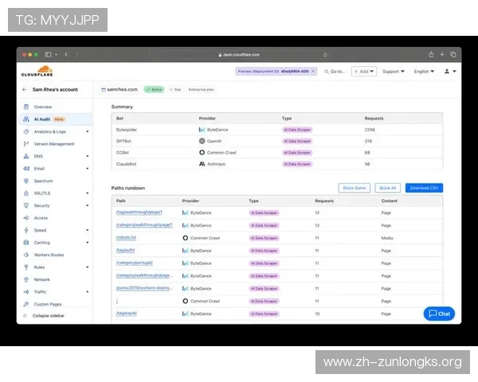Click the Safari share icon
478x382 pixels.
pos(431,54)
